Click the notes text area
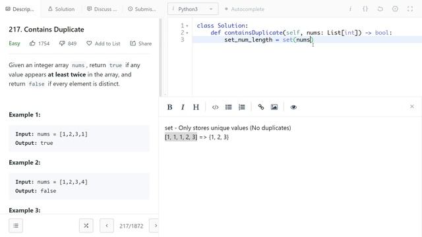 pyautogui.click(x=290, y=176)
